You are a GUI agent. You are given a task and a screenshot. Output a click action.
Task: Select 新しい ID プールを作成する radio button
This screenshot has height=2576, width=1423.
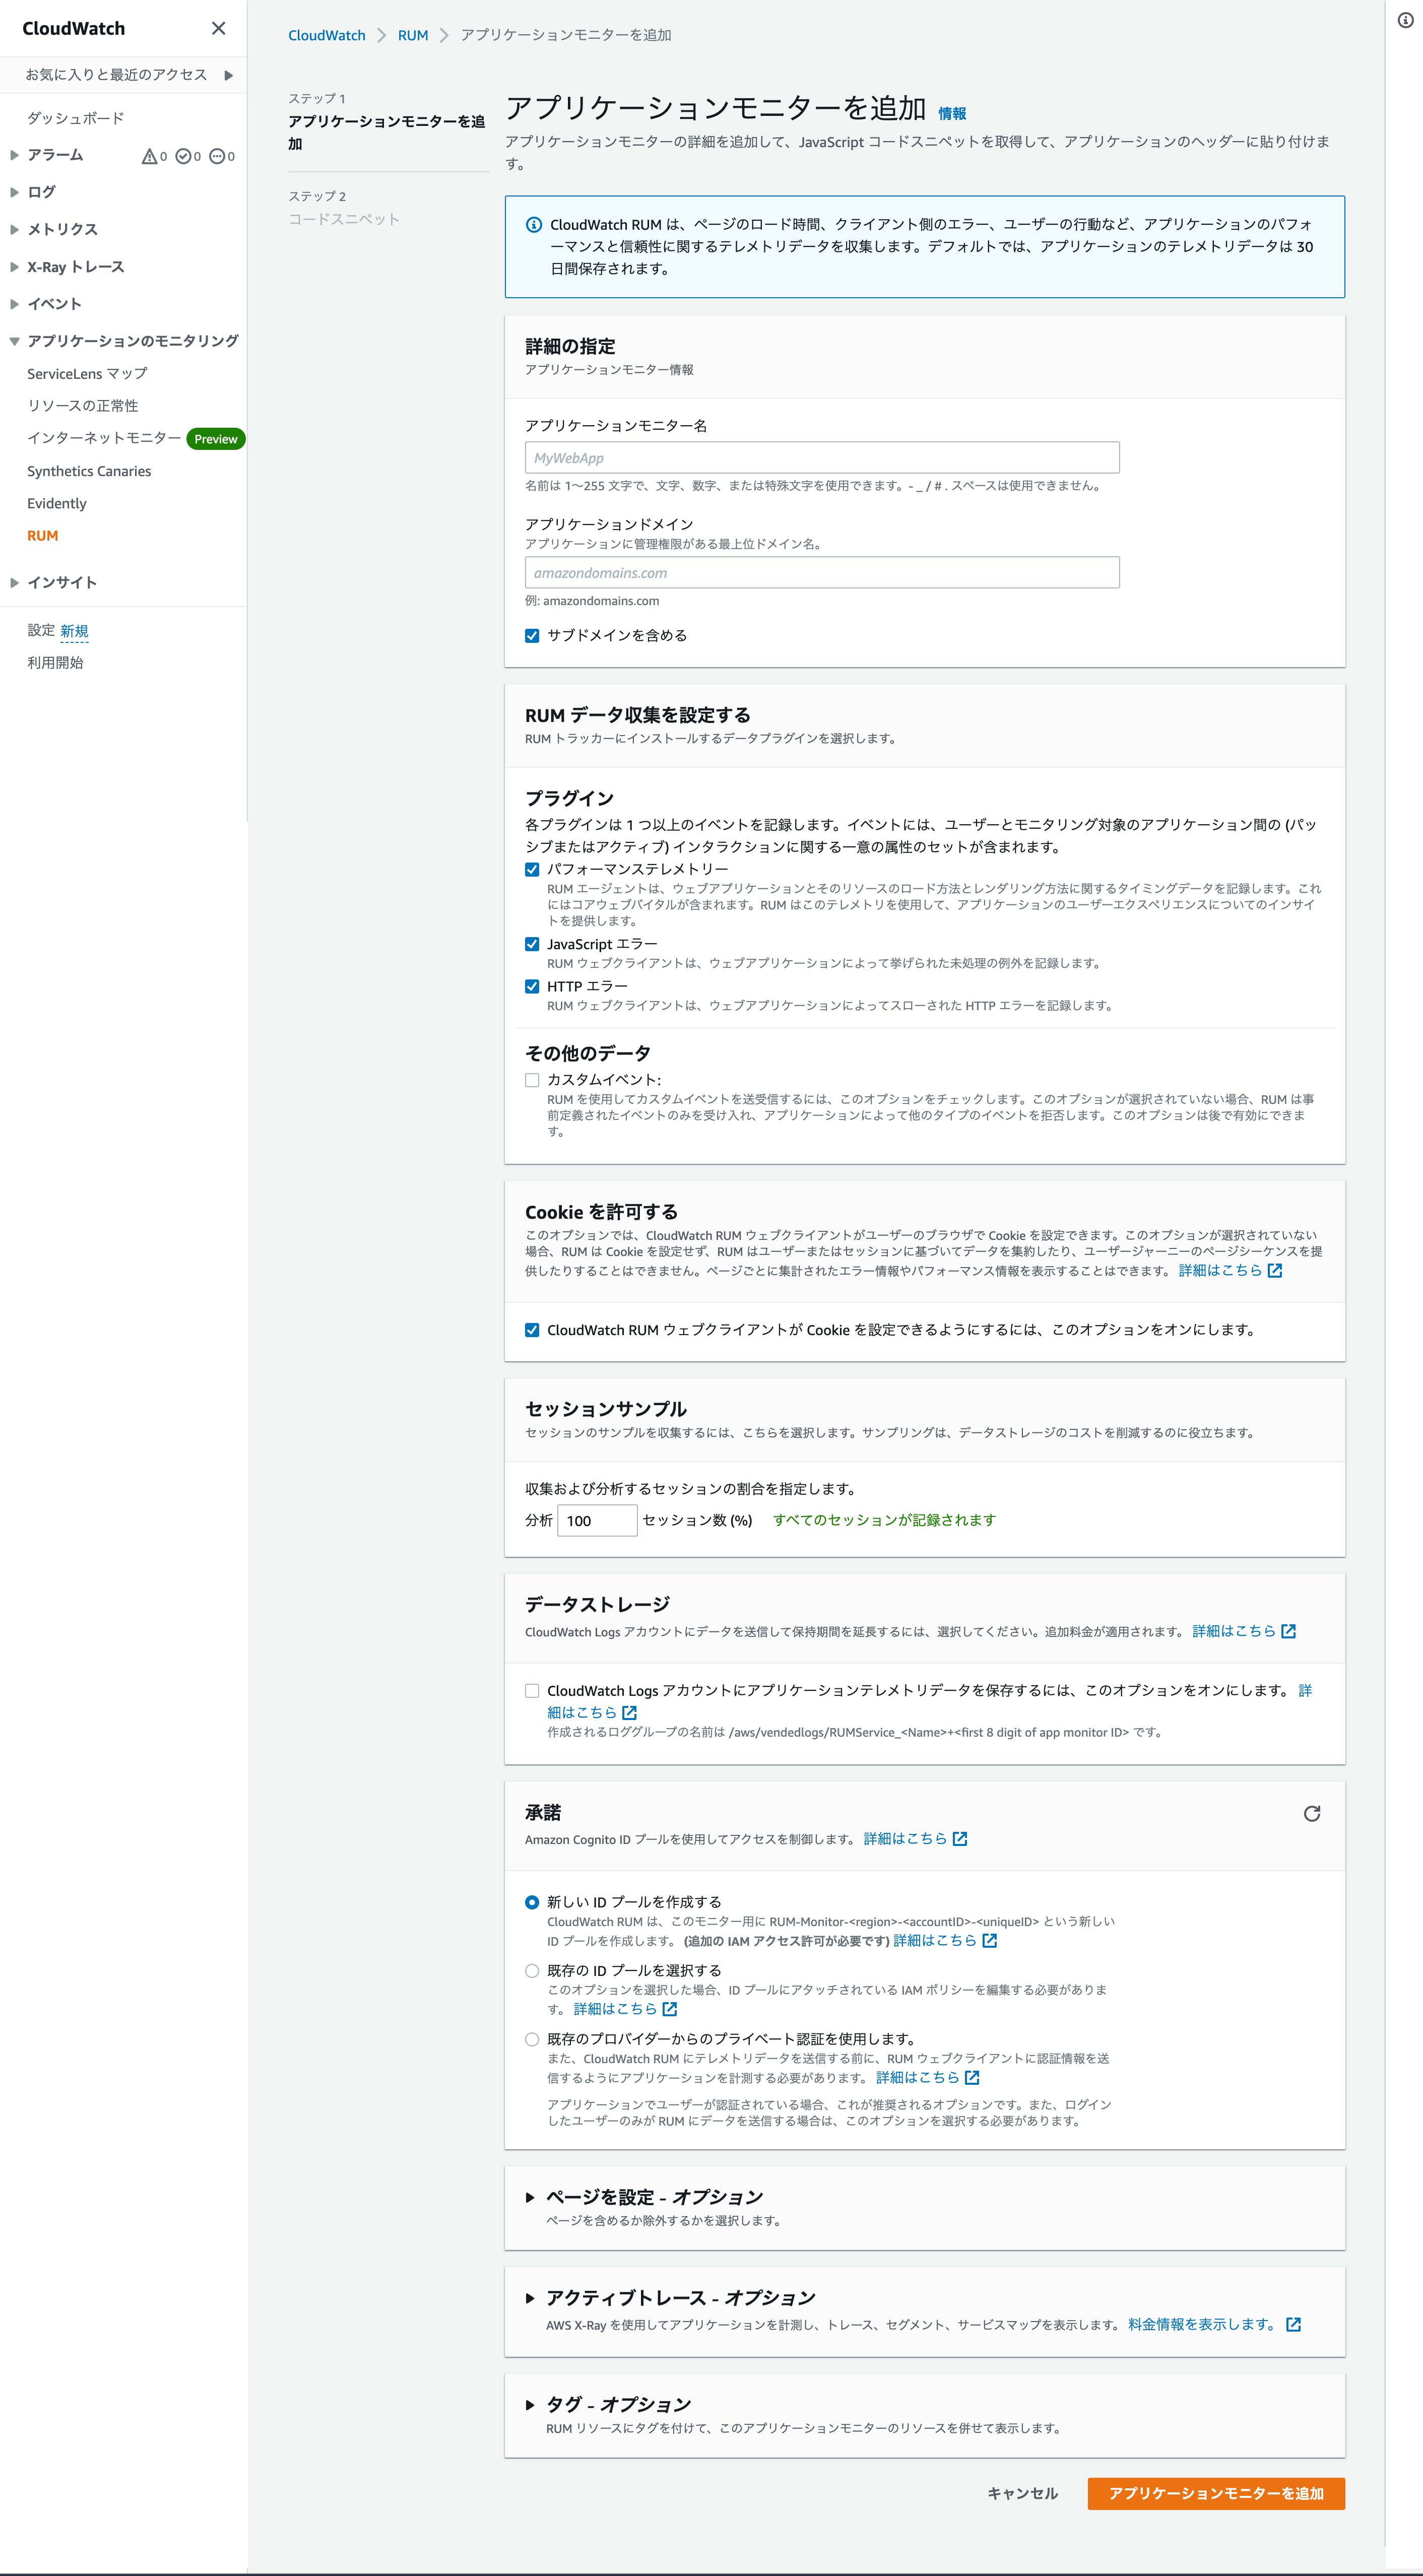532,1902
